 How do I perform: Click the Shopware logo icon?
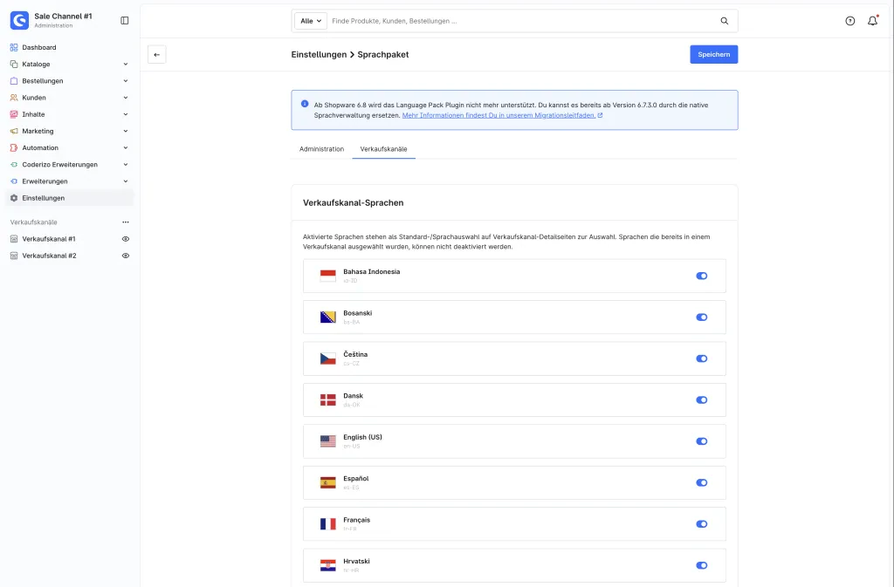click(x=19, y=20)
